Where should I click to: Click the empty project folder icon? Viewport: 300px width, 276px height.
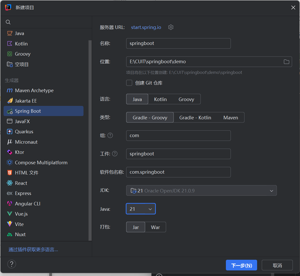[10, 64]
